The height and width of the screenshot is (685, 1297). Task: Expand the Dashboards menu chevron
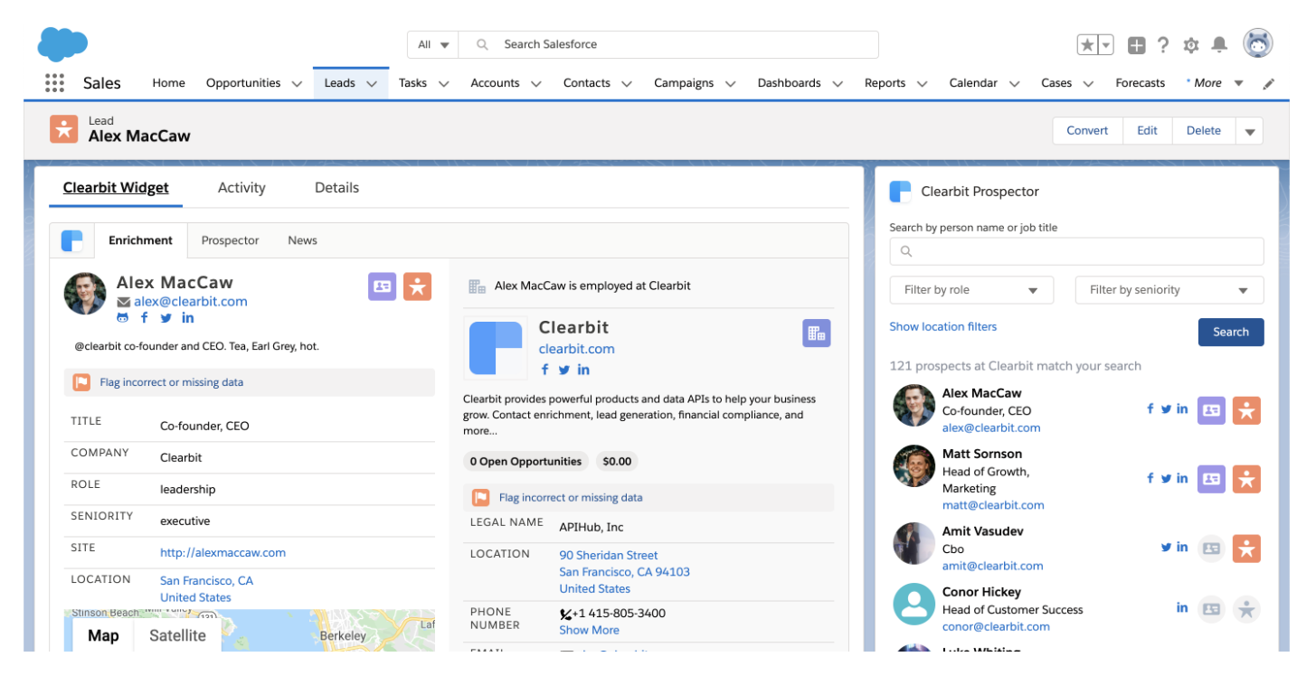838,83
